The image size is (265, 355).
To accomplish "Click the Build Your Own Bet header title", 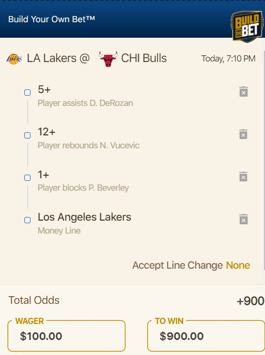I will [51, 19].
